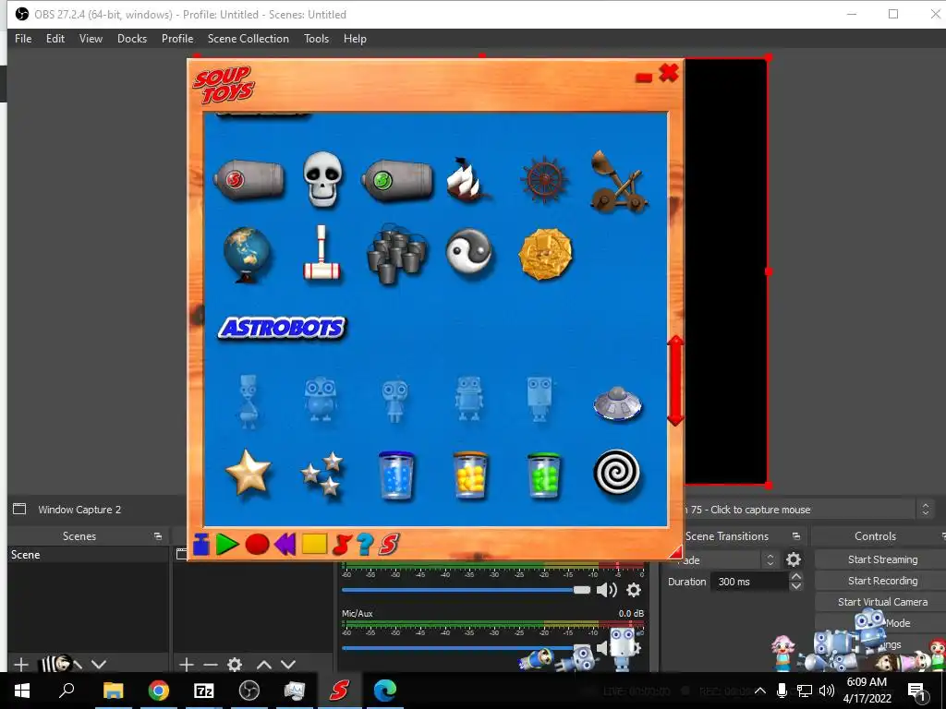Move the selected source down
The image size is (946, 709).
click(288, 665)
